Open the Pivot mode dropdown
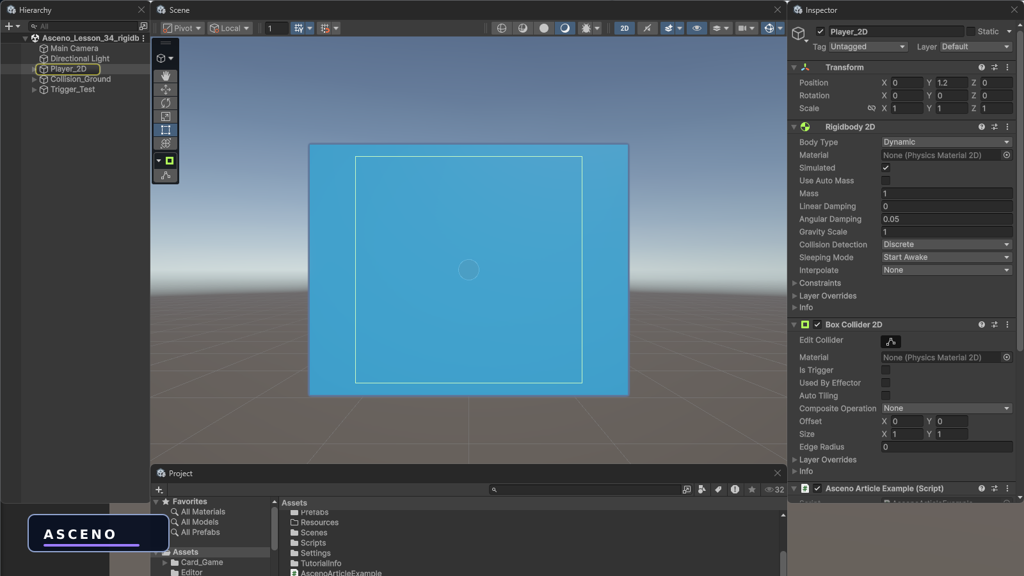The width and height of the screenshot is (1024, 576). click(182, 28)
